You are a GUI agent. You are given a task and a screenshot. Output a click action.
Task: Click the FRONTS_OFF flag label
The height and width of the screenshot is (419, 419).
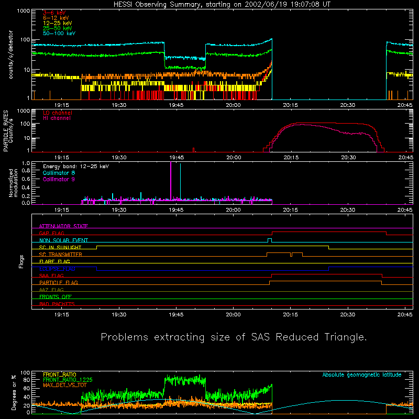click(56, 296)
